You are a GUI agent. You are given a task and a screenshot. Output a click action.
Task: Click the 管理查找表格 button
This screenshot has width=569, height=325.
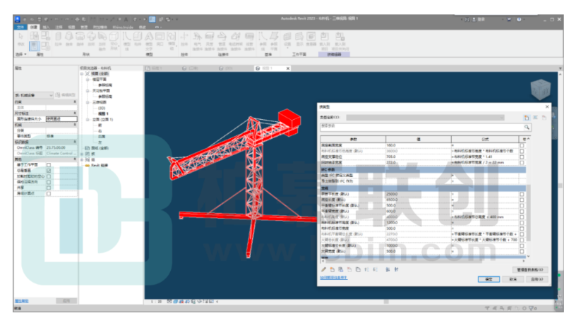pyautogui.click(x=529, y=269)
